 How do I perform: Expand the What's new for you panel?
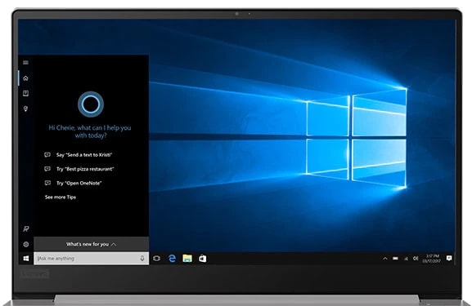pos(91,244)
